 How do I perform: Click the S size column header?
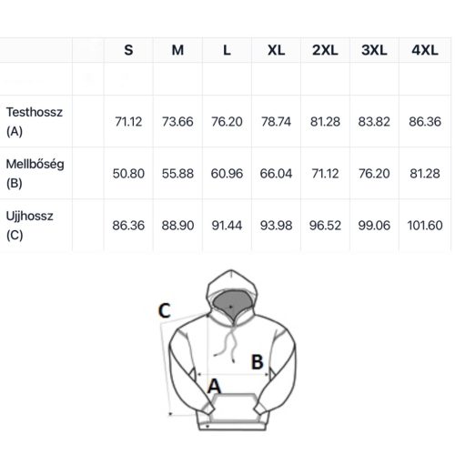click(128, 50)
